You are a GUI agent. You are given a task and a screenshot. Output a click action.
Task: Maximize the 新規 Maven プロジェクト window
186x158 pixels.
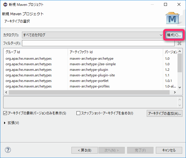click(165, 4)
